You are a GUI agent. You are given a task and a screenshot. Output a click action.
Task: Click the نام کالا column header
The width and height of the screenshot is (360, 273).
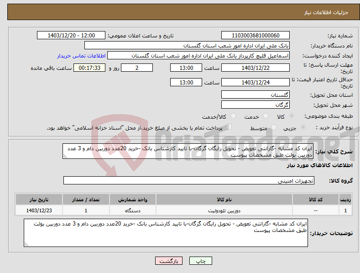coord(224,199)
